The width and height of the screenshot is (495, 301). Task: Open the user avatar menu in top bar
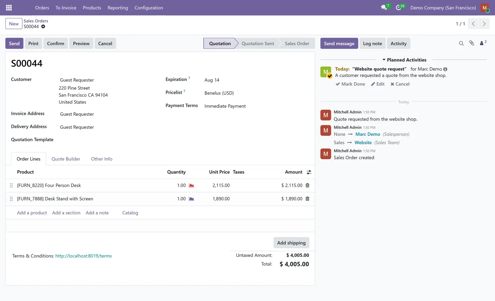point(485,7)
